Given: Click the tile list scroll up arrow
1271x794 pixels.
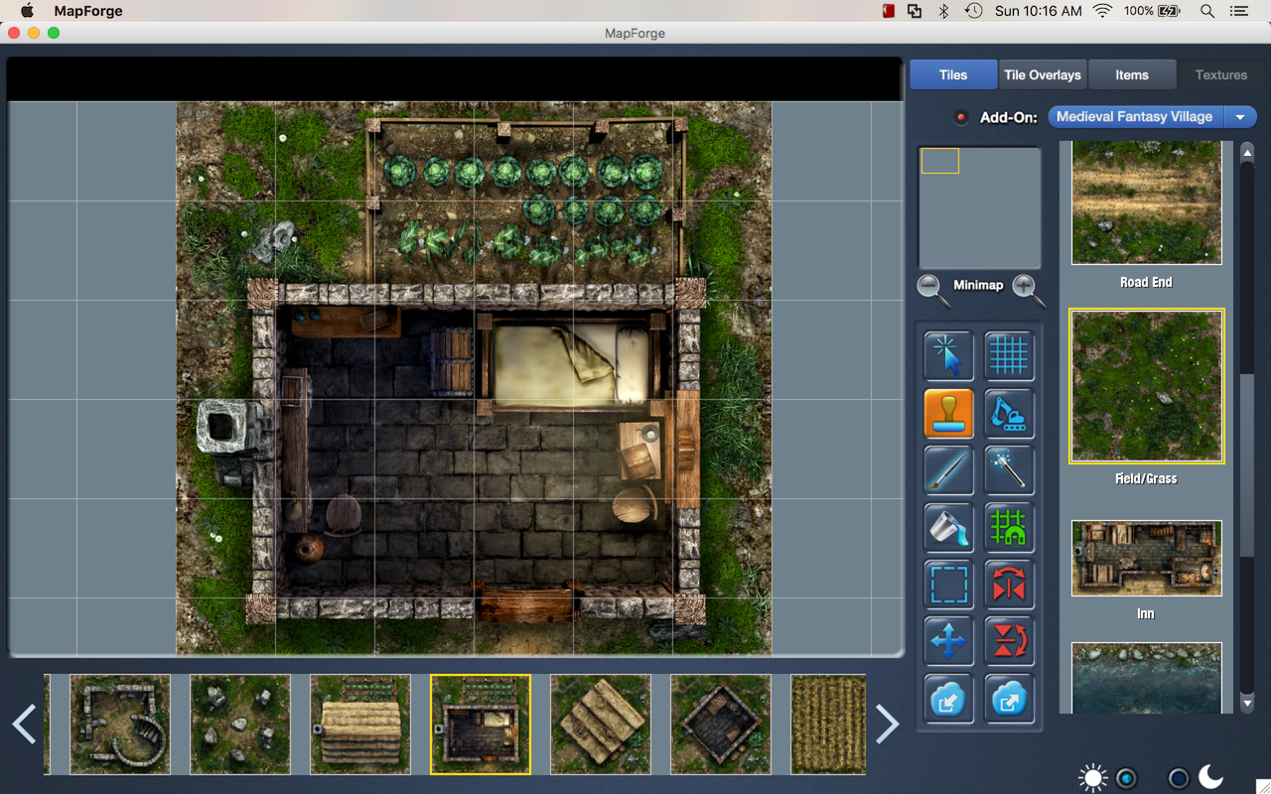Looking at the screenshot, I should coord(1248,153).
